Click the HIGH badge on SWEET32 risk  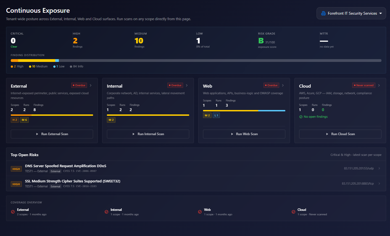click(x=16, y=184)
